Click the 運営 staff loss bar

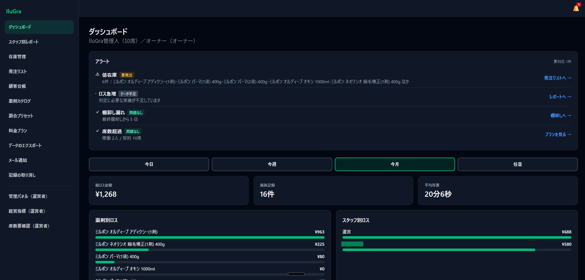(457, 237)
